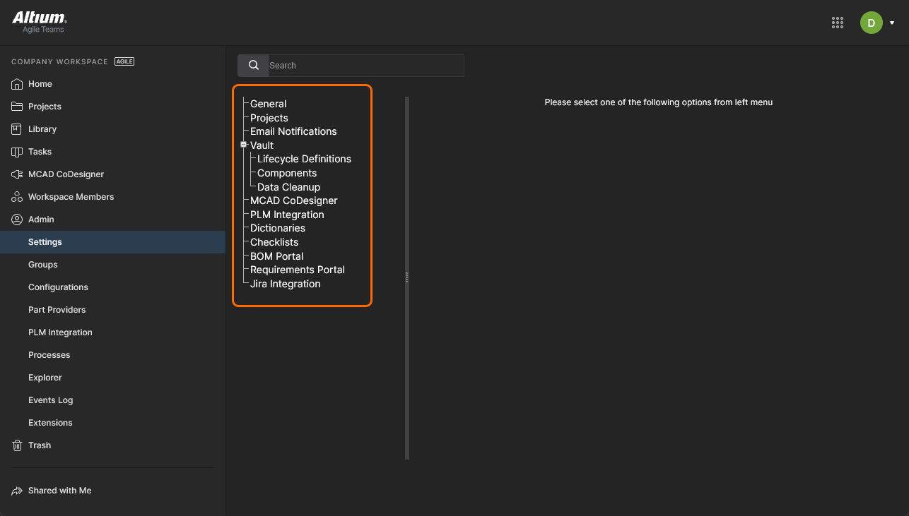Click the Workspace Members icon
This screenshot has height=516, width=909.
[x=17, y=197]
